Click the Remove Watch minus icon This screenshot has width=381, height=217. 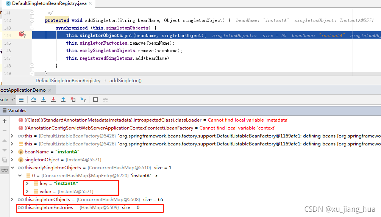pyautogui.click(x=5, y=131)
